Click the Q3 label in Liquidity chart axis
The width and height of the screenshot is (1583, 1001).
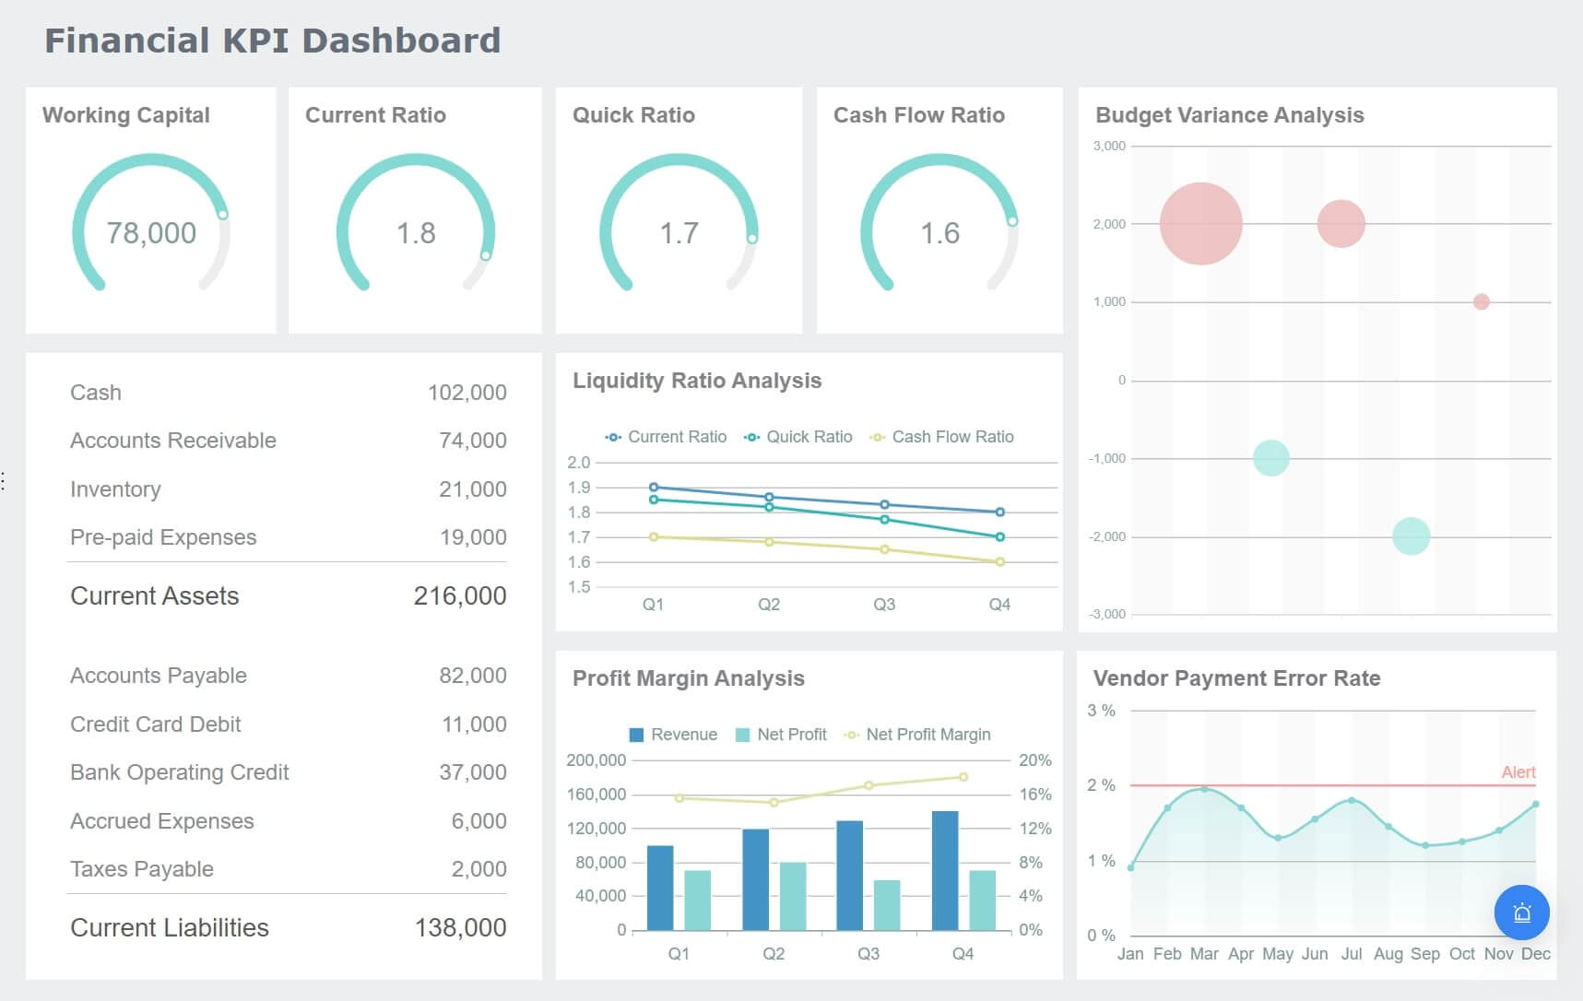884,605
